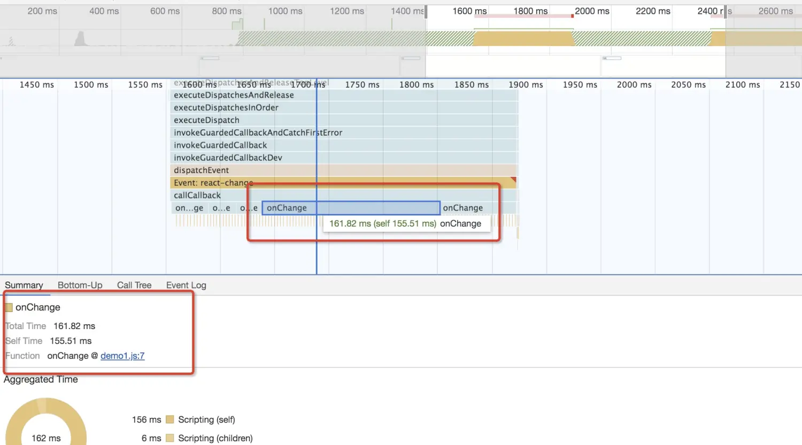
Task: Click the 156 ms Scripting (self) entry
Action: pos(183,420)
